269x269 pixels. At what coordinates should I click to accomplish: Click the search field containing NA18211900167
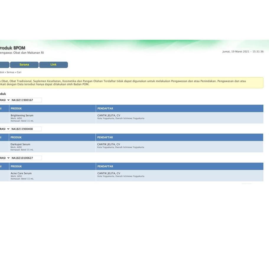click(26, 100)
